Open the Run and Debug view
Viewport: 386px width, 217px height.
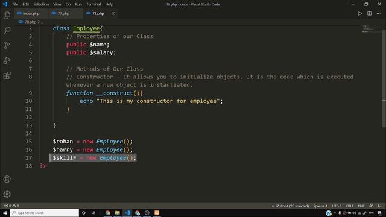click(x=7, y=60)
